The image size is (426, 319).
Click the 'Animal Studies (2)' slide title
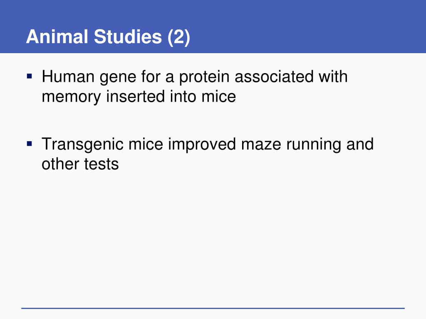(x=108, y=37)
